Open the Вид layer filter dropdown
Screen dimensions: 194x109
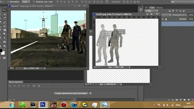(152, 11)
